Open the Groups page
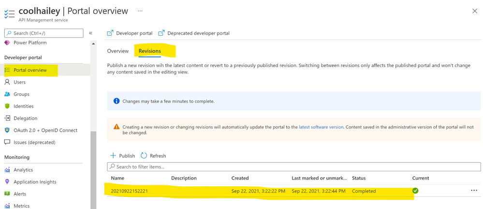Viewport: 483px width, 209px height. click(22, 94)
